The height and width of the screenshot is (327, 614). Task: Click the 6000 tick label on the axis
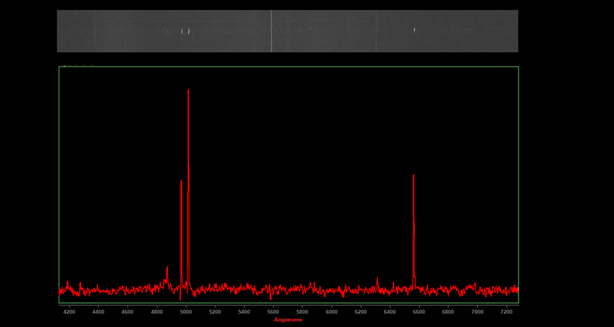click(332, 311)
